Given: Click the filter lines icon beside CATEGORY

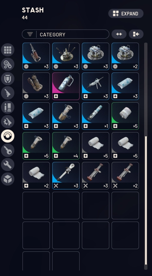Looking at the screenshot, I should pos(30,34).
